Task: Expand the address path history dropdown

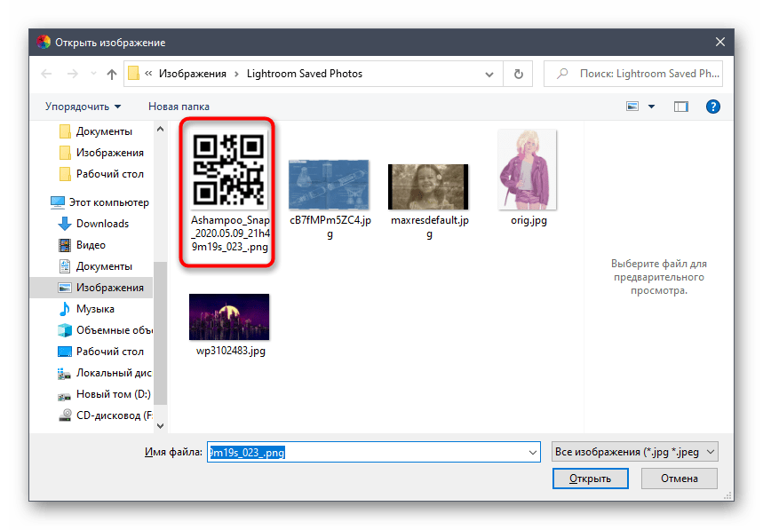Action: 489,75
